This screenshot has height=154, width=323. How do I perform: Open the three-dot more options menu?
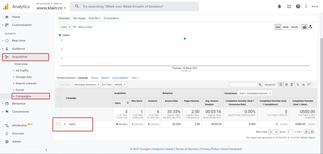[306, 6]
